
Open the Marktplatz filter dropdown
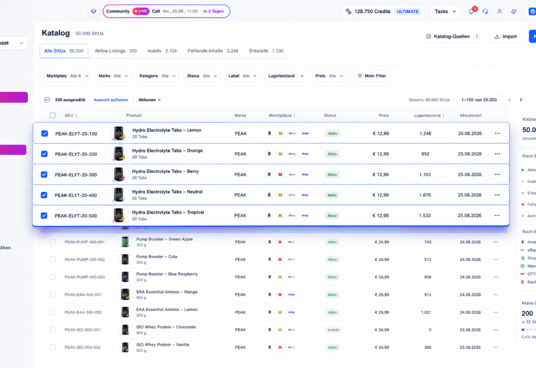67,76
